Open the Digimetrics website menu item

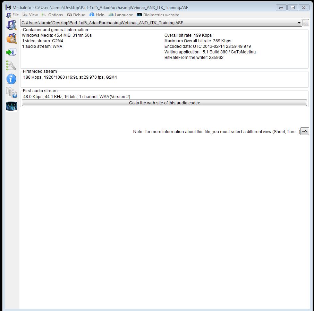158,15
